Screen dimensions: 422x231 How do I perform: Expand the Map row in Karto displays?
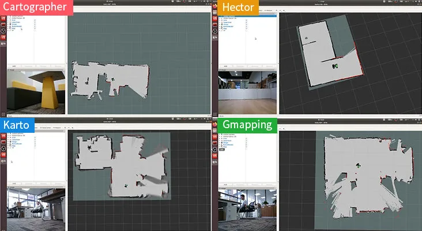[x=8, y=146]
